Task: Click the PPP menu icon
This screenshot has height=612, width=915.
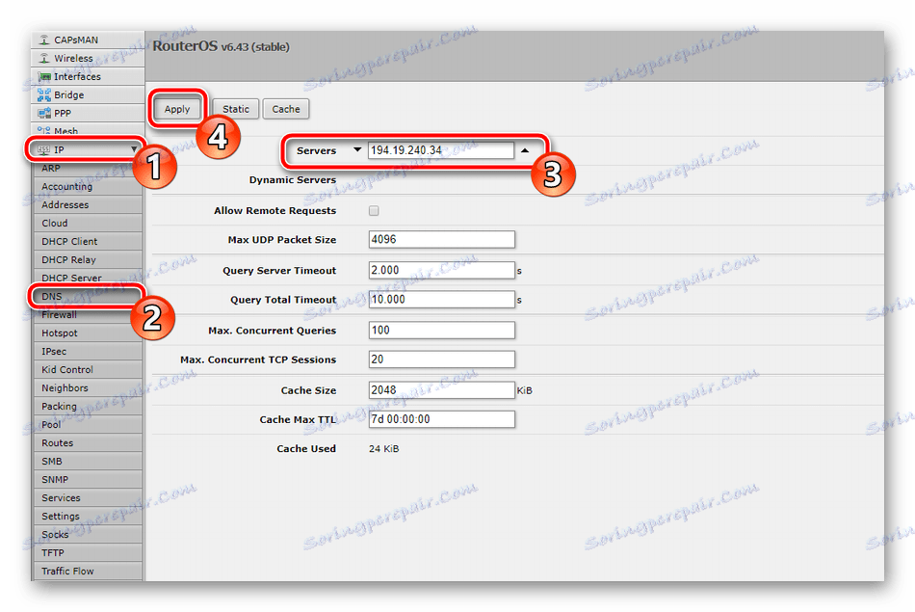Action: tap(44, 113)
